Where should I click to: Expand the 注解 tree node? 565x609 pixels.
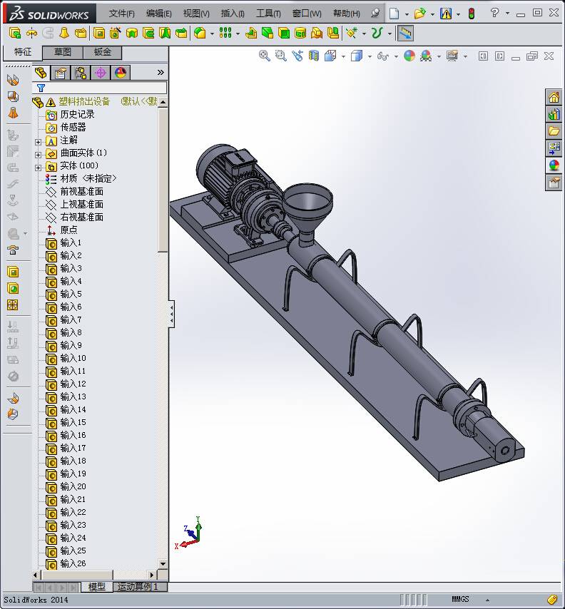coord(38,142)
